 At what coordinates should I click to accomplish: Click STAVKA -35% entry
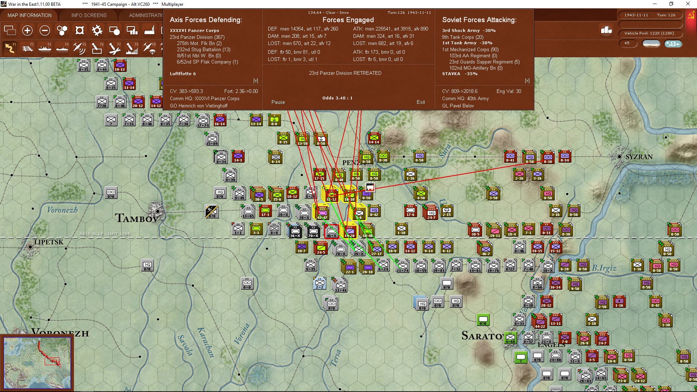pyautogui.click(x=460, y=74)
